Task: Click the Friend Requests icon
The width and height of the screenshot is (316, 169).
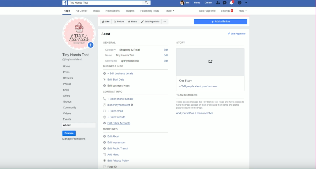Action: [x=218, y=3]
